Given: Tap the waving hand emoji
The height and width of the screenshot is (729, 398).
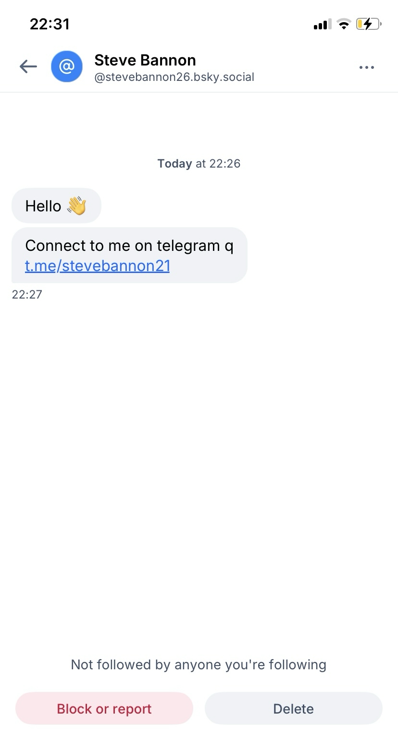Looking at the screenshot, I should pyautogui.click(x=76, y=206).
